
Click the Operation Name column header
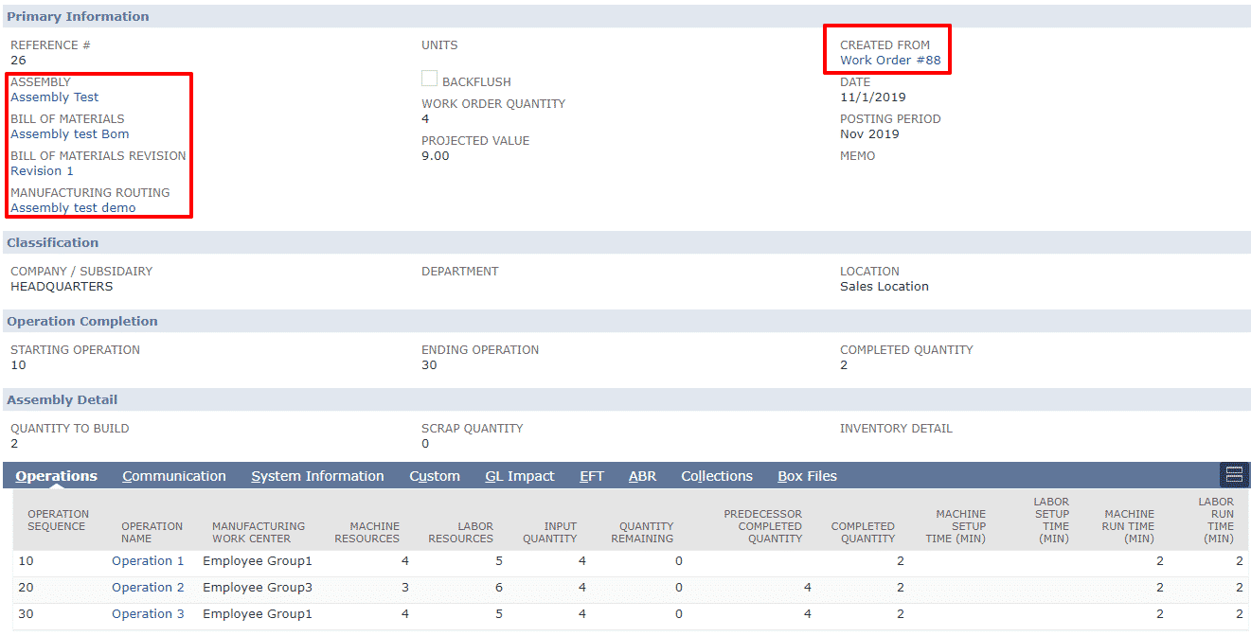click(x=152, y=533)
